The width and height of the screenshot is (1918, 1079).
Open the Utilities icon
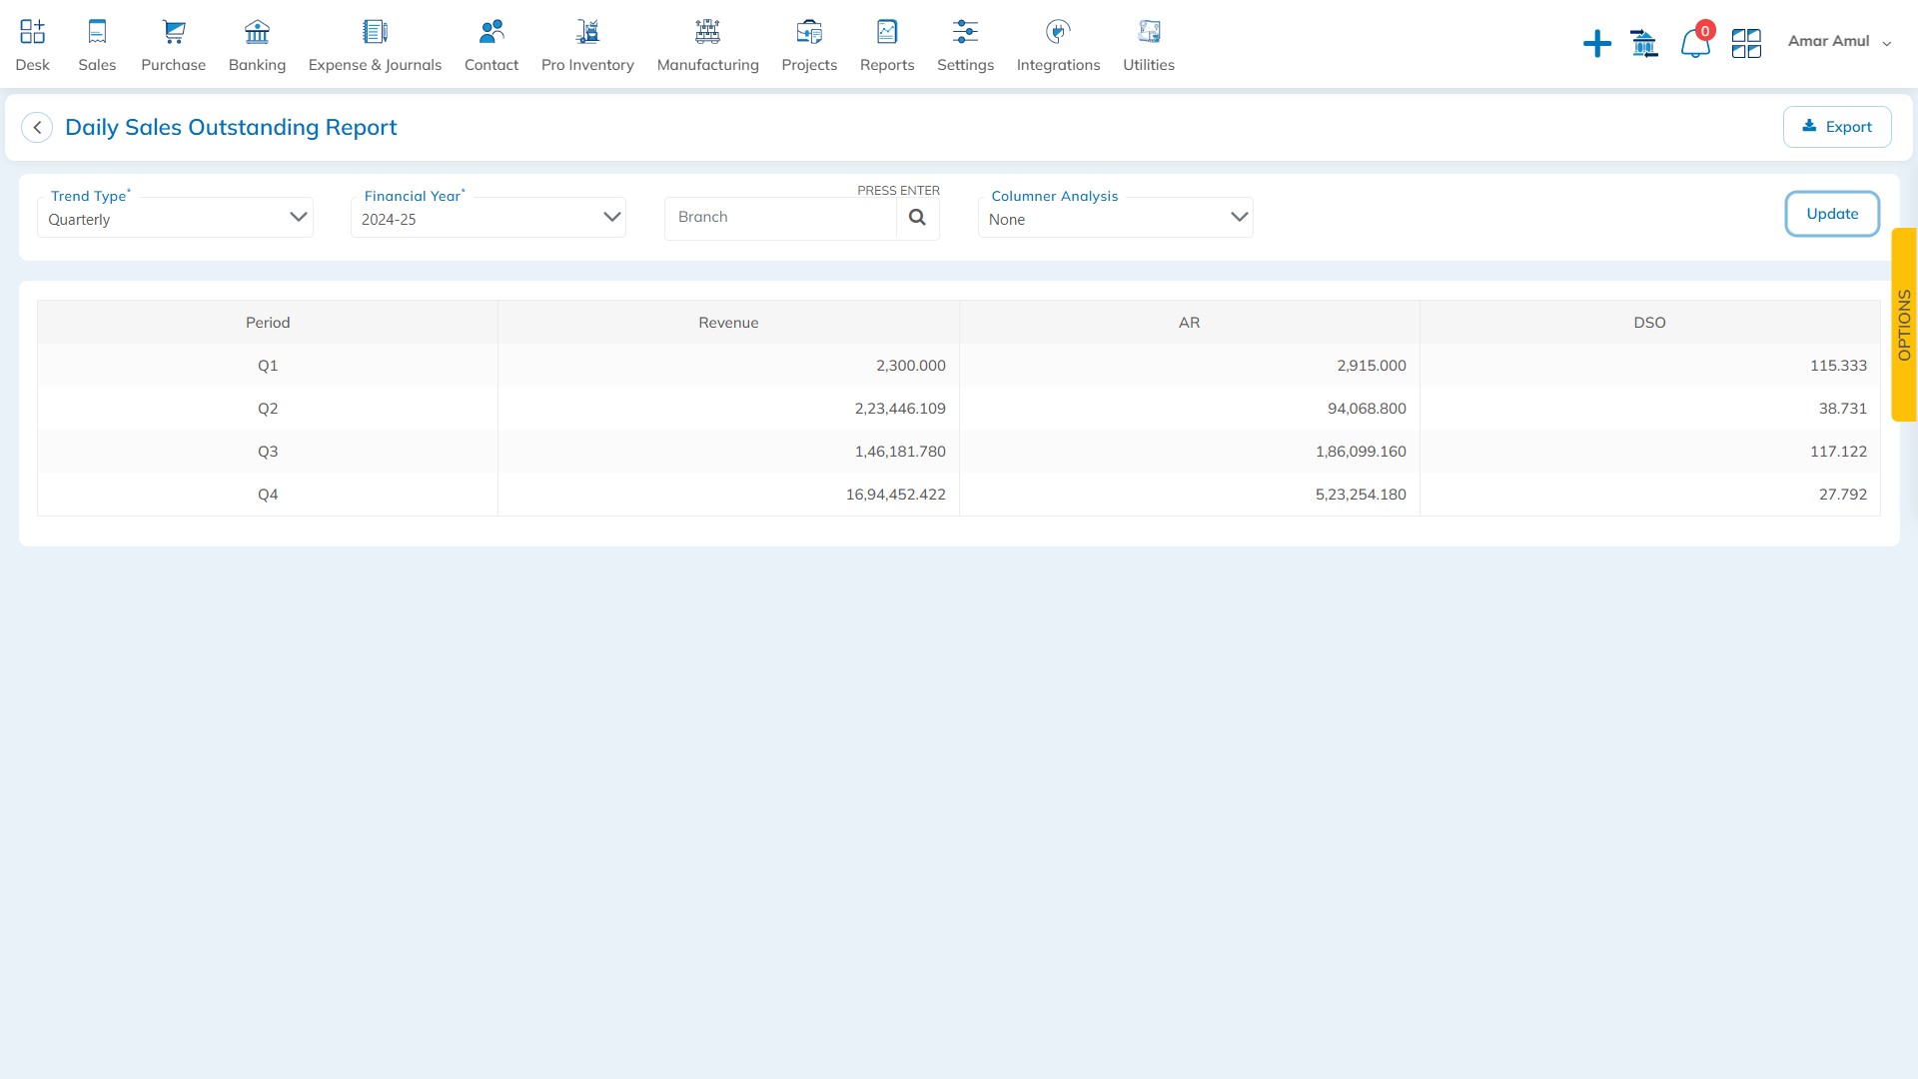point(1149,32)
